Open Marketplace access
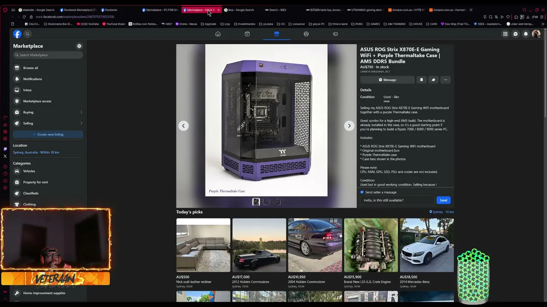This screenshot has height=307, width=547. (x=48, y=101)
